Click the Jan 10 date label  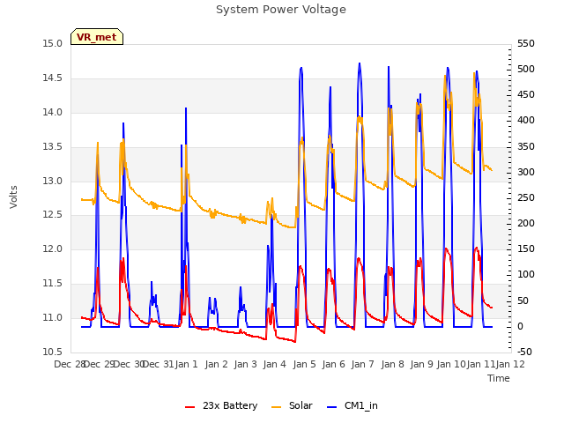pos(451,364)
